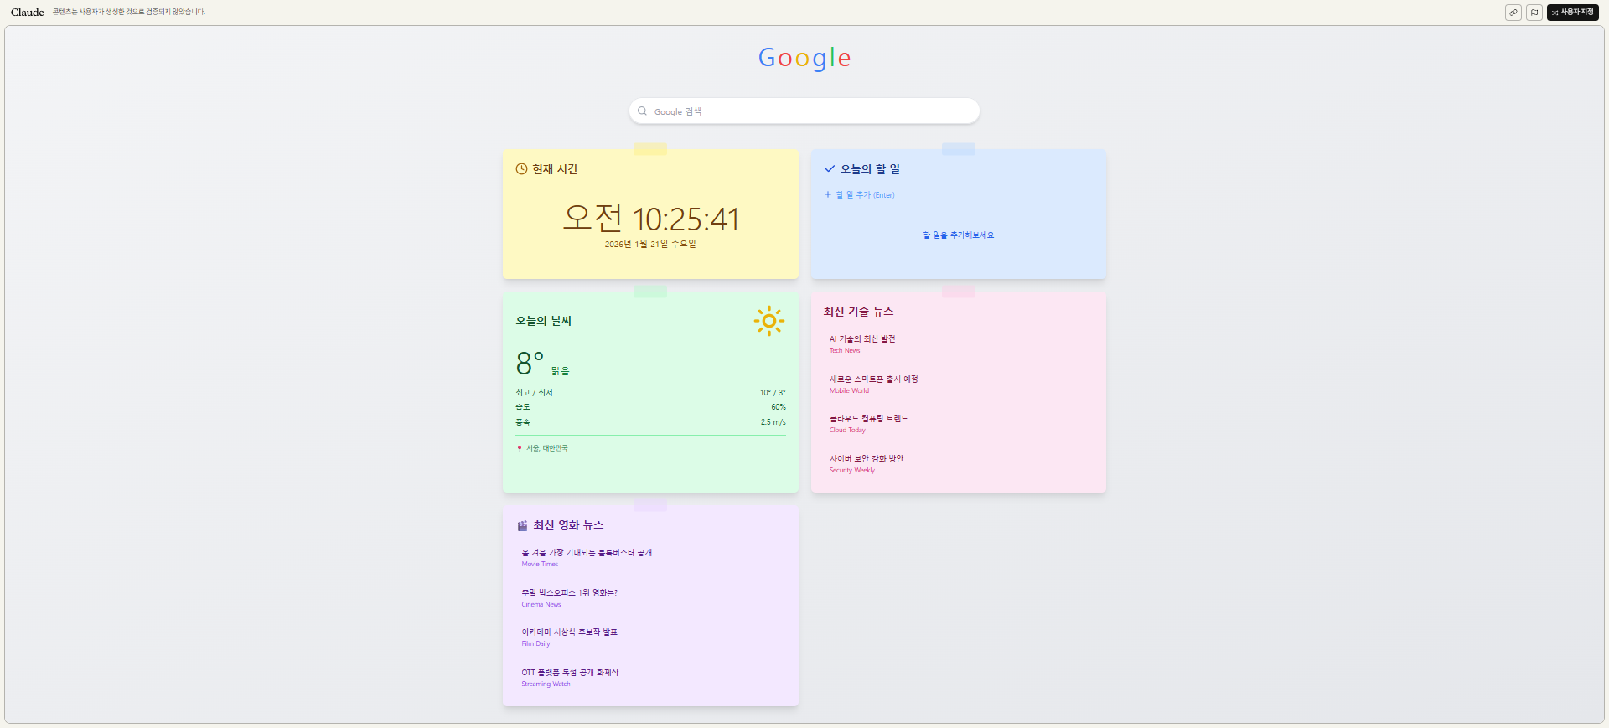Click the 습도 label in the weather card

click(523, 407)
